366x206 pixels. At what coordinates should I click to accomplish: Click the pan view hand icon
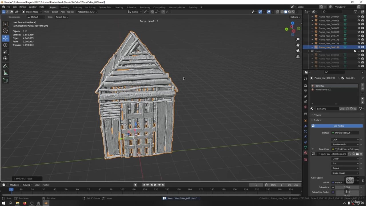(x=298, y=45)
